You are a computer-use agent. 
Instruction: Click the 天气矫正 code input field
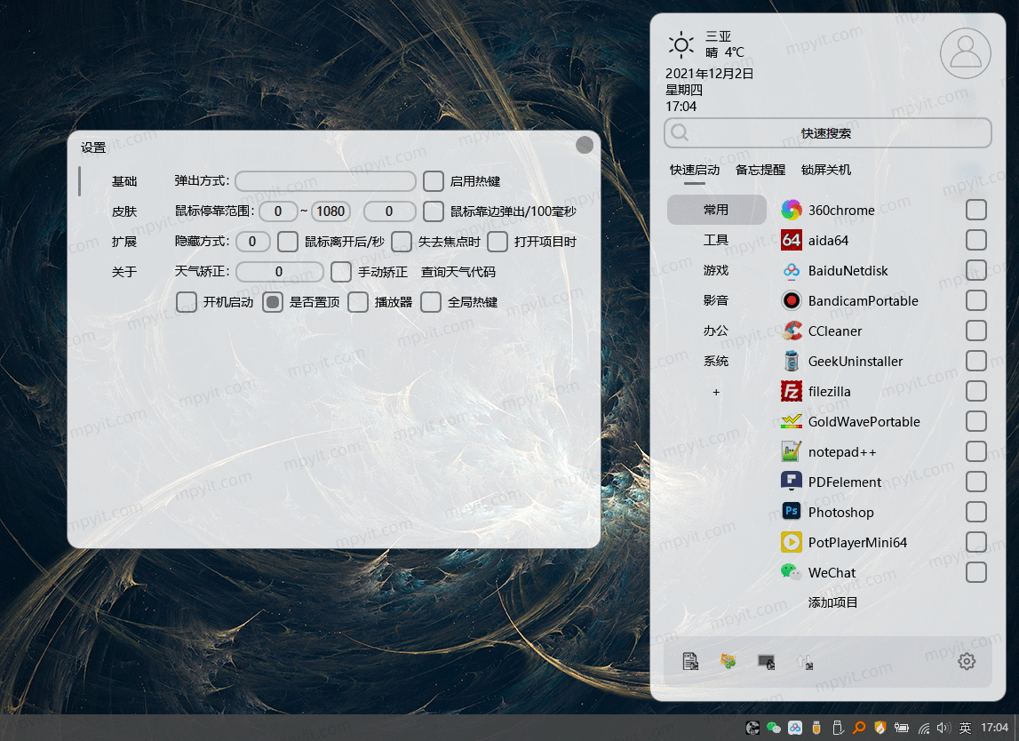tap(280, 272)
